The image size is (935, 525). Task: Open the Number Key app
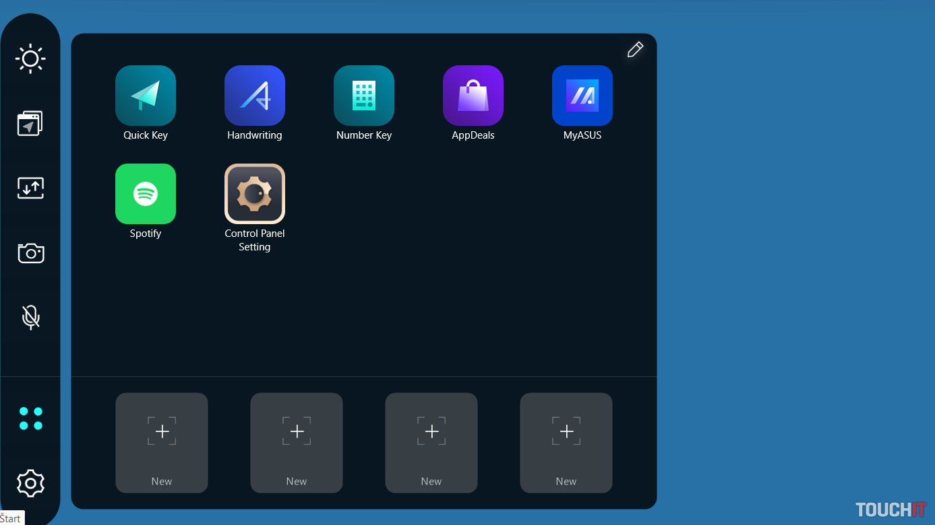[364, 96]
